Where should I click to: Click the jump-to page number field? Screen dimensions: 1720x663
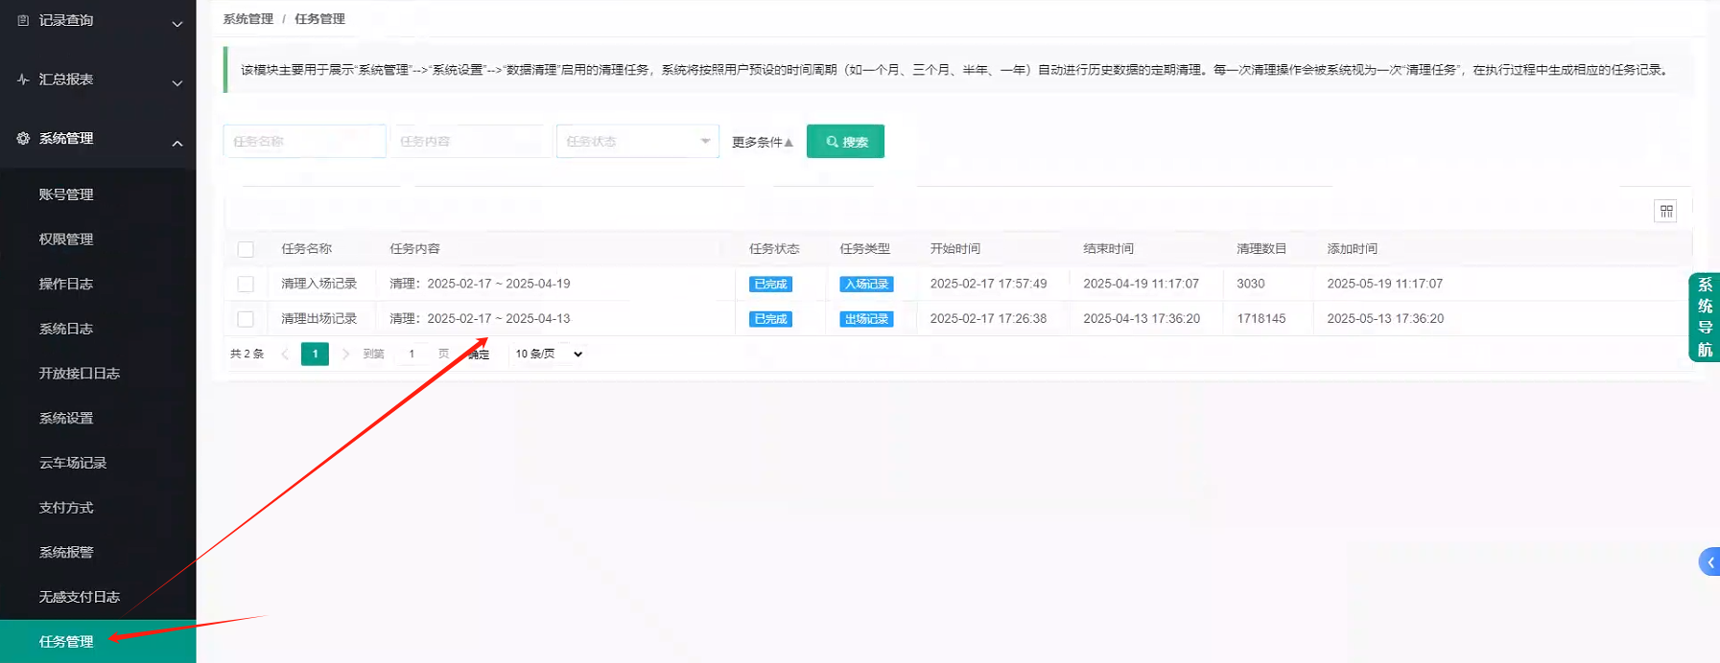click(412, 354)
